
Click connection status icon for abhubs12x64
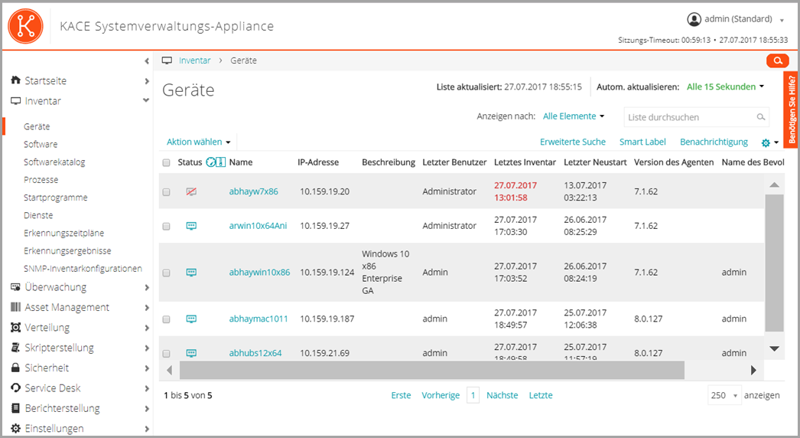(191, 353)
